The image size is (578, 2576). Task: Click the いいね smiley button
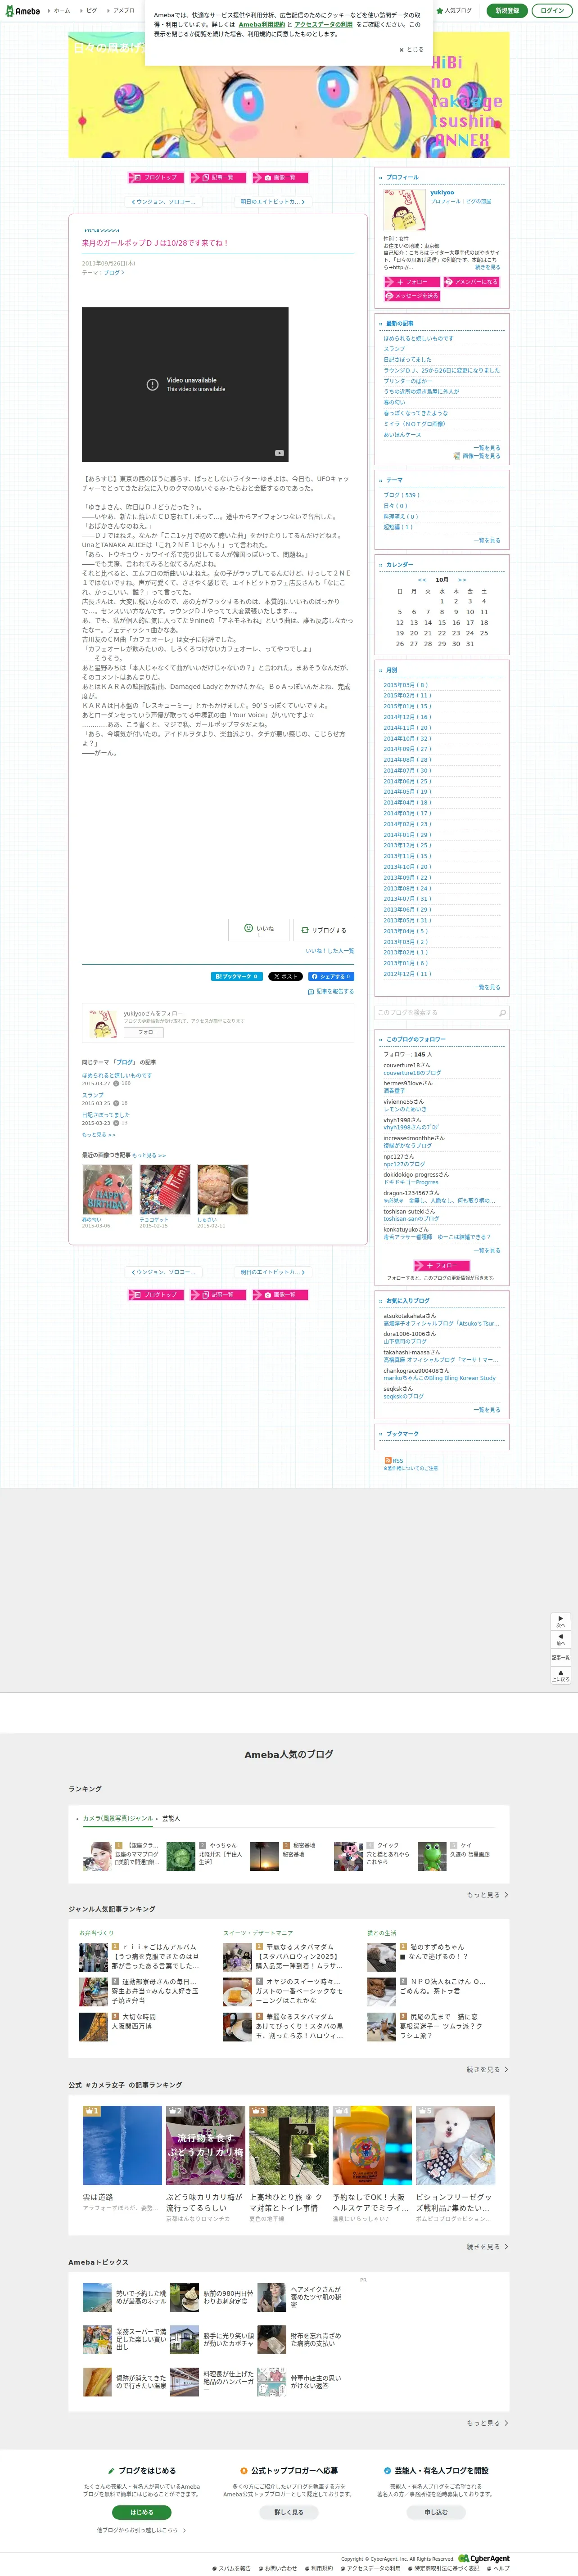259,930
